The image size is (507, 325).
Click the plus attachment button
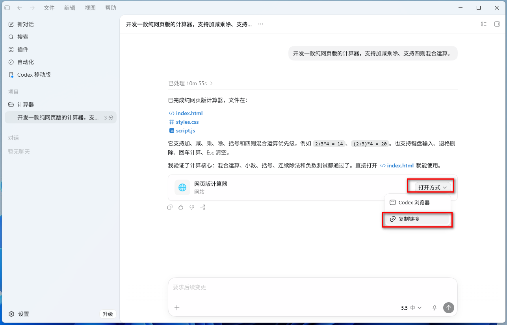[177, 308]
